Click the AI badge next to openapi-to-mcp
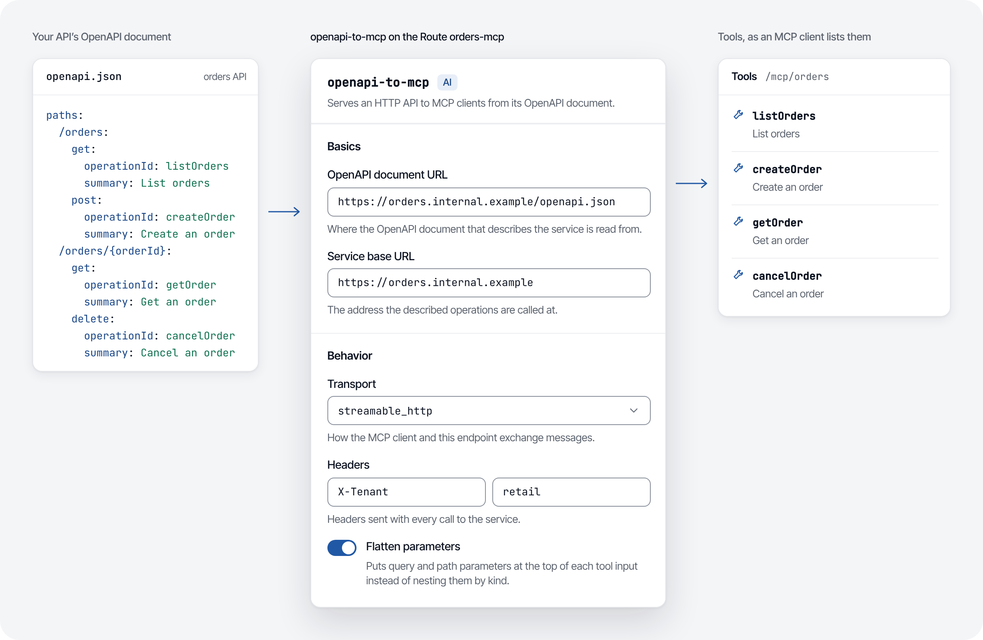This screenshot has height=640, width=983. 447,82
